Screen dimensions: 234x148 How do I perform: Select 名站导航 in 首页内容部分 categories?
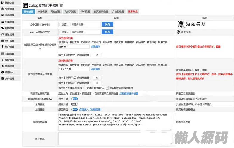pyautogui.click(x=141, y=65)
